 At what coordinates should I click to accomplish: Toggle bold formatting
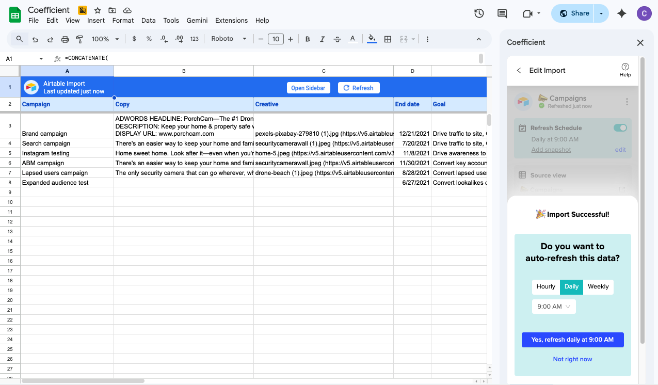(x=307, y=39)
